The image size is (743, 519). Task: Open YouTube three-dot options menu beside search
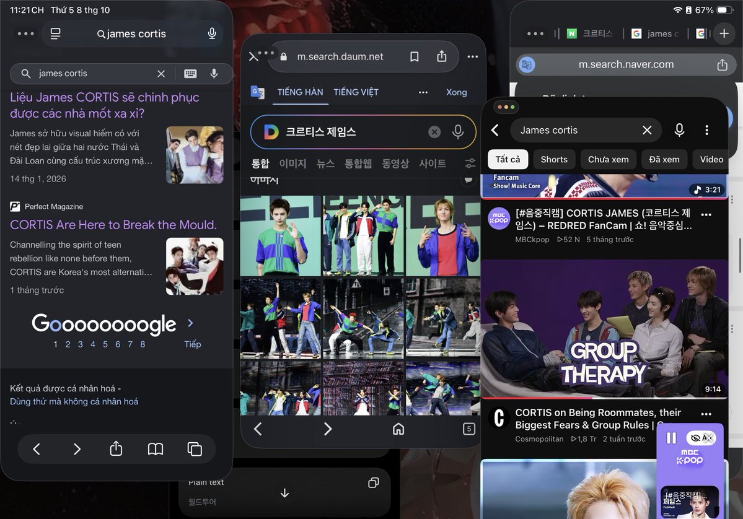pyautogui.click(x=706, y=130)
